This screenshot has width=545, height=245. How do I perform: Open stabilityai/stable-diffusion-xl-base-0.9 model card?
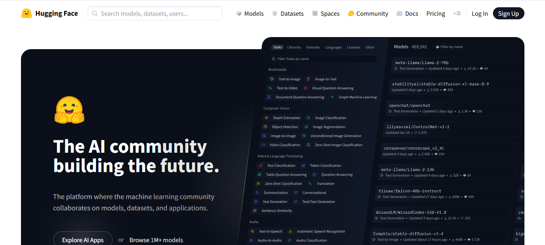pos(456,87)
